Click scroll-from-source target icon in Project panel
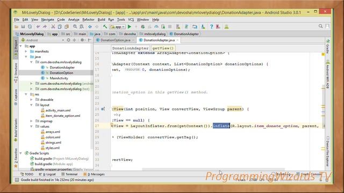 [68, 40]
